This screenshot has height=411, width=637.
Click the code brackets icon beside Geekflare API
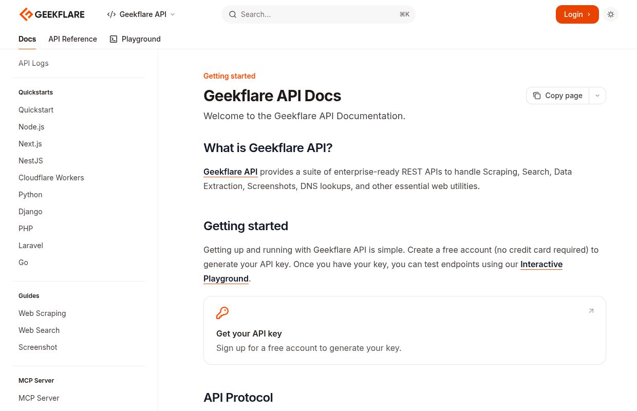click(x=111, y=14)
